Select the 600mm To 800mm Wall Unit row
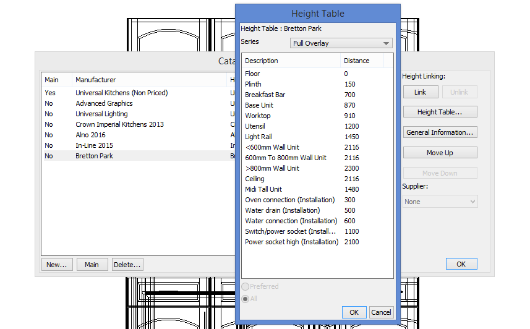The height and width of the screenshot is (329, 530). click(x=317, y=158)
